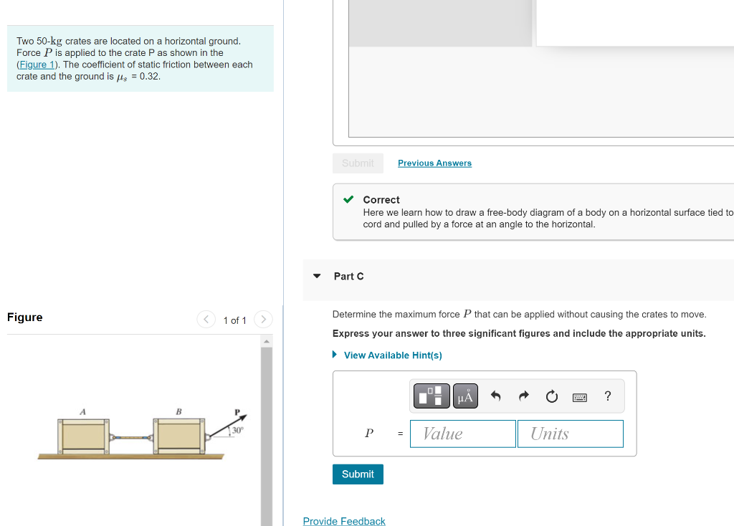Open the equation templates icon
The height and width of the screenshot is (526, 734).
pos(431,396)
